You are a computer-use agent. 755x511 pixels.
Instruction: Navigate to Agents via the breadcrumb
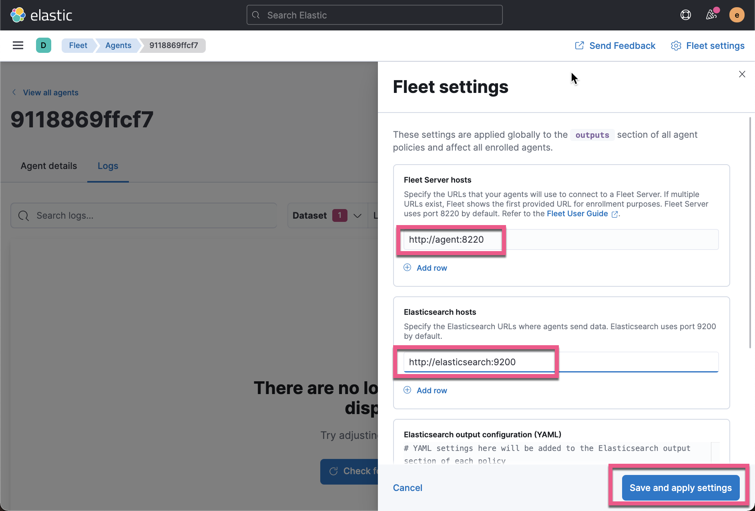pos(118,45)
